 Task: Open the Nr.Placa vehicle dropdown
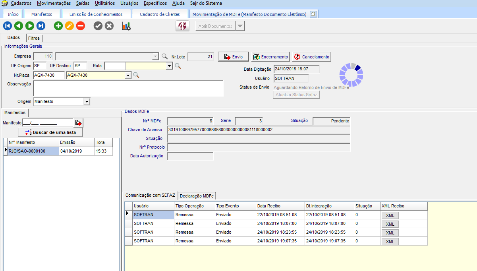coord(128,75)
